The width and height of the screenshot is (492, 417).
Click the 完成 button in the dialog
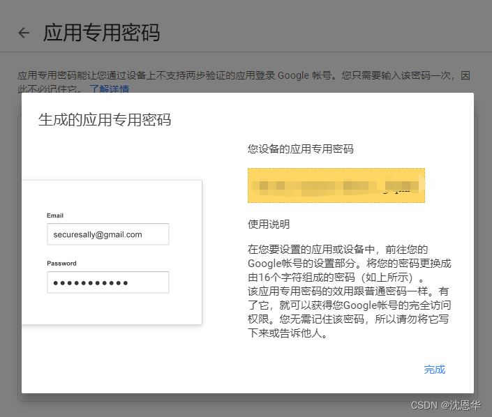(x=435, y=370)
